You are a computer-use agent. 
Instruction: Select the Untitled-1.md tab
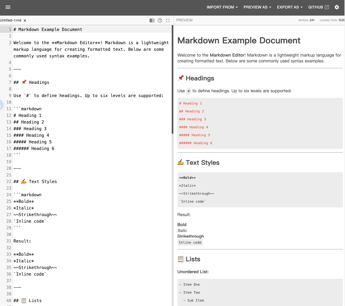[x=11, y=20]
